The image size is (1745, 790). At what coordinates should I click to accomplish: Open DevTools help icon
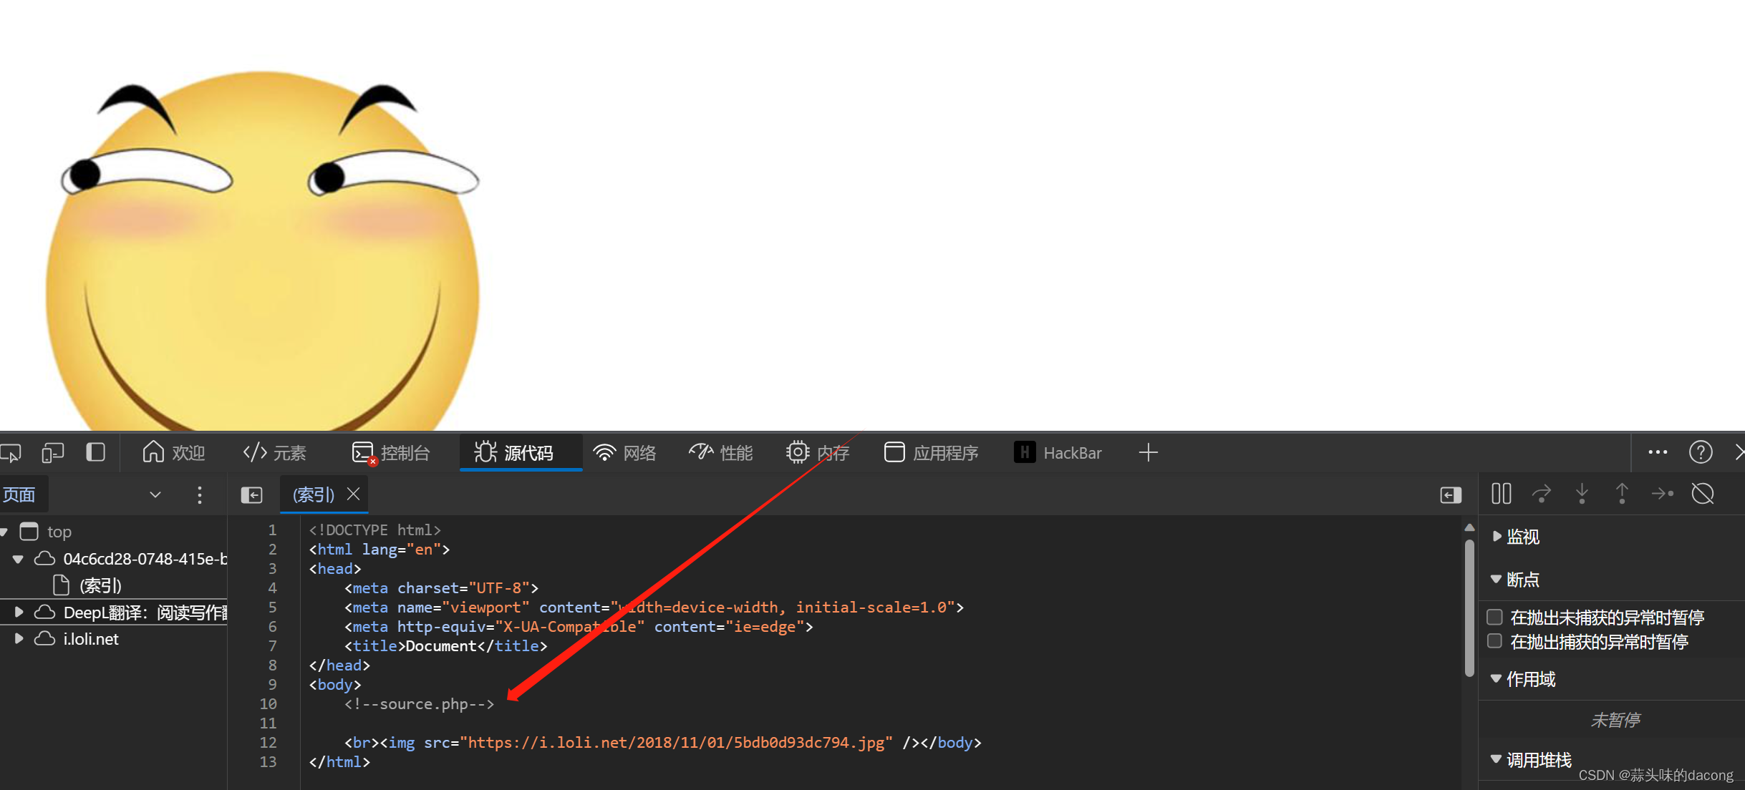[x=1701, y=452]
